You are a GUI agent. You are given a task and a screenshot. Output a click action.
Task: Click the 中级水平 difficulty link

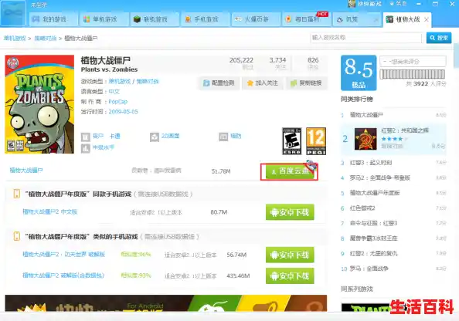tap(104, 147)
